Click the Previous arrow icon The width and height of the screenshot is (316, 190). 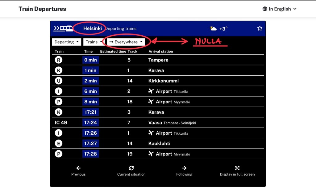coord(78,168)
